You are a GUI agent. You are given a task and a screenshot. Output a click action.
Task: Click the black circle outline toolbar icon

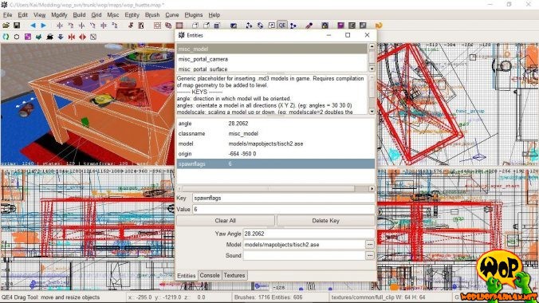pos(17,37)
